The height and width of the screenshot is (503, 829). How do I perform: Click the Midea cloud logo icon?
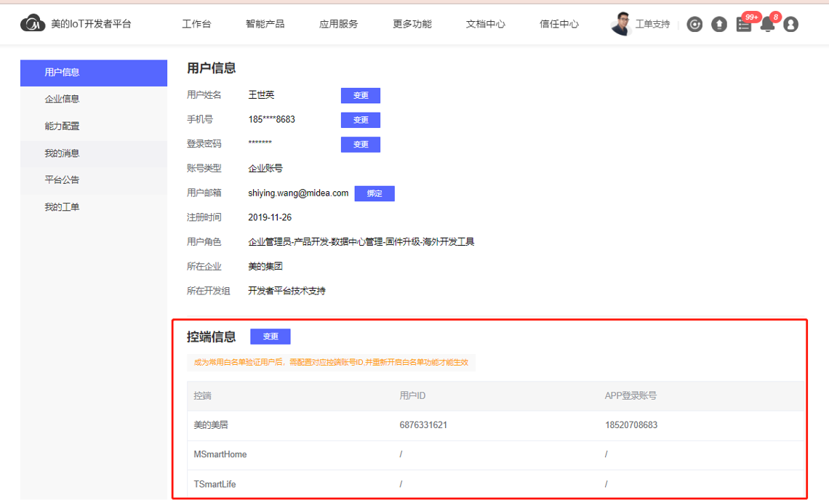[33, 23]
